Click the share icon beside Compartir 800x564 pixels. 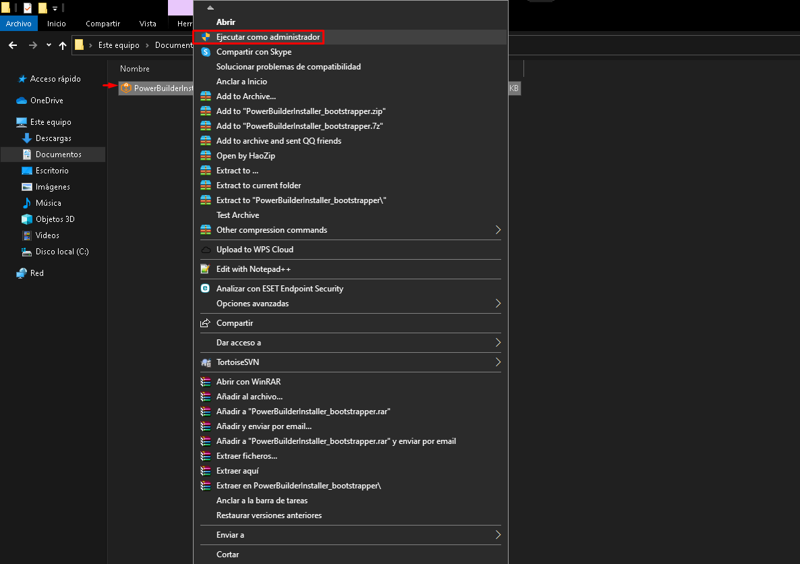pos(206,323)
